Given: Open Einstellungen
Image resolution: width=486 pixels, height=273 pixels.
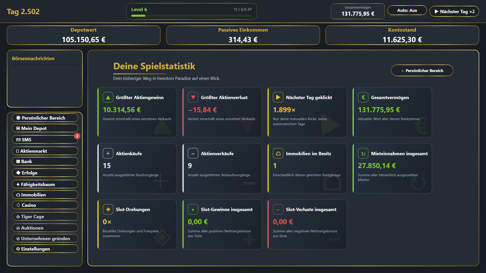Looking at the screenshot, I should 45,249.
